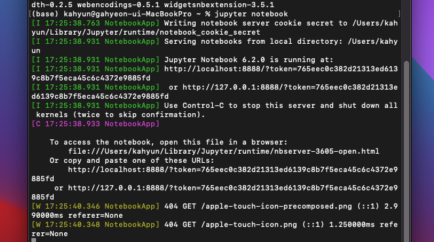
Task: Click the indented 'or http://127.0.0.1:8888' URL
Action: click(x=215, y=192)
